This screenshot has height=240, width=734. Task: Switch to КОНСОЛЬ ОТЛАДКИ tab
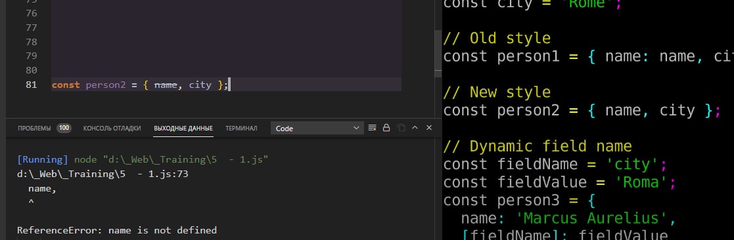tap(112, 129)
